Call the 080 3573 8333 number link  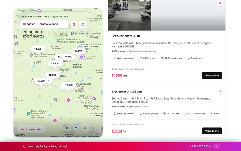click(199, 146)
